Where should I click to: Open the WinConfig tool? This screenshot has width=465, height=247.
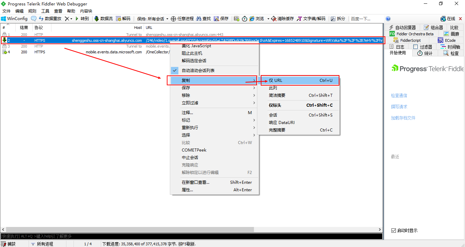14,19
